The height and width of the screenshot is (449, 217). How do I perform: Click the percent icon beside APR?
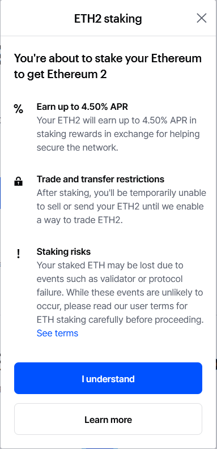tap(18, 109)
